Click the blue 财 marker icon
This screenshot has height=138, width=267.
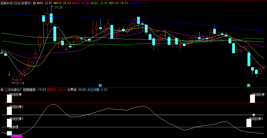[100, 85]
